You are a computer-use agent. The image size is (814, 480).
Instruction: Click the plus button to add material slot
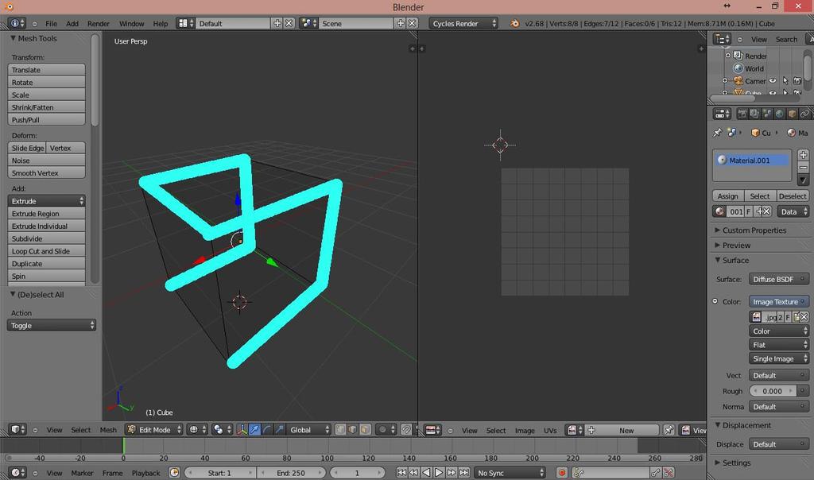pyautogui.click(x=803, y=155)
